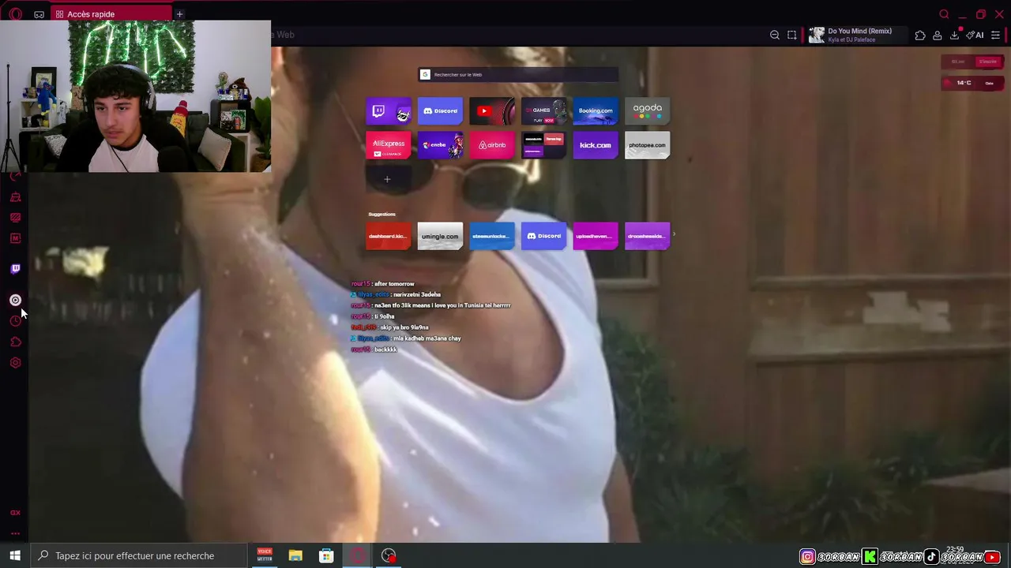This screenshot has height=568, width=1011.
Task: Open the kick.com speed dial tile
Action: point(596,145)
